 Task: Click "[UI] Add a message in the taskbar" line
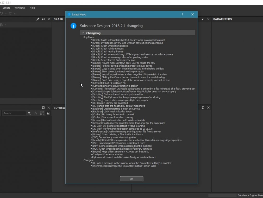132,163
